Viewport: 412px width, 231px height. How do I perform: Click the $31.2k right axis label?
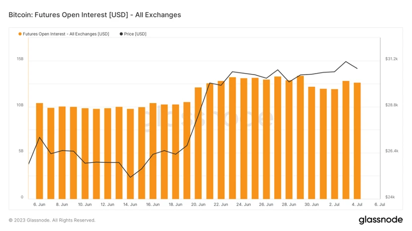392,59
